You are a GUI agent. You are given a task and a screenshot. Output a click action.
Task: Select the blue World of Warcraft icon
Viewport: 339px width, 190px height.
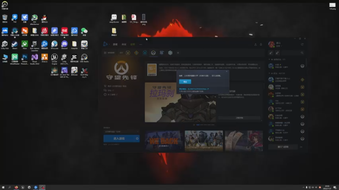(144, 53)
